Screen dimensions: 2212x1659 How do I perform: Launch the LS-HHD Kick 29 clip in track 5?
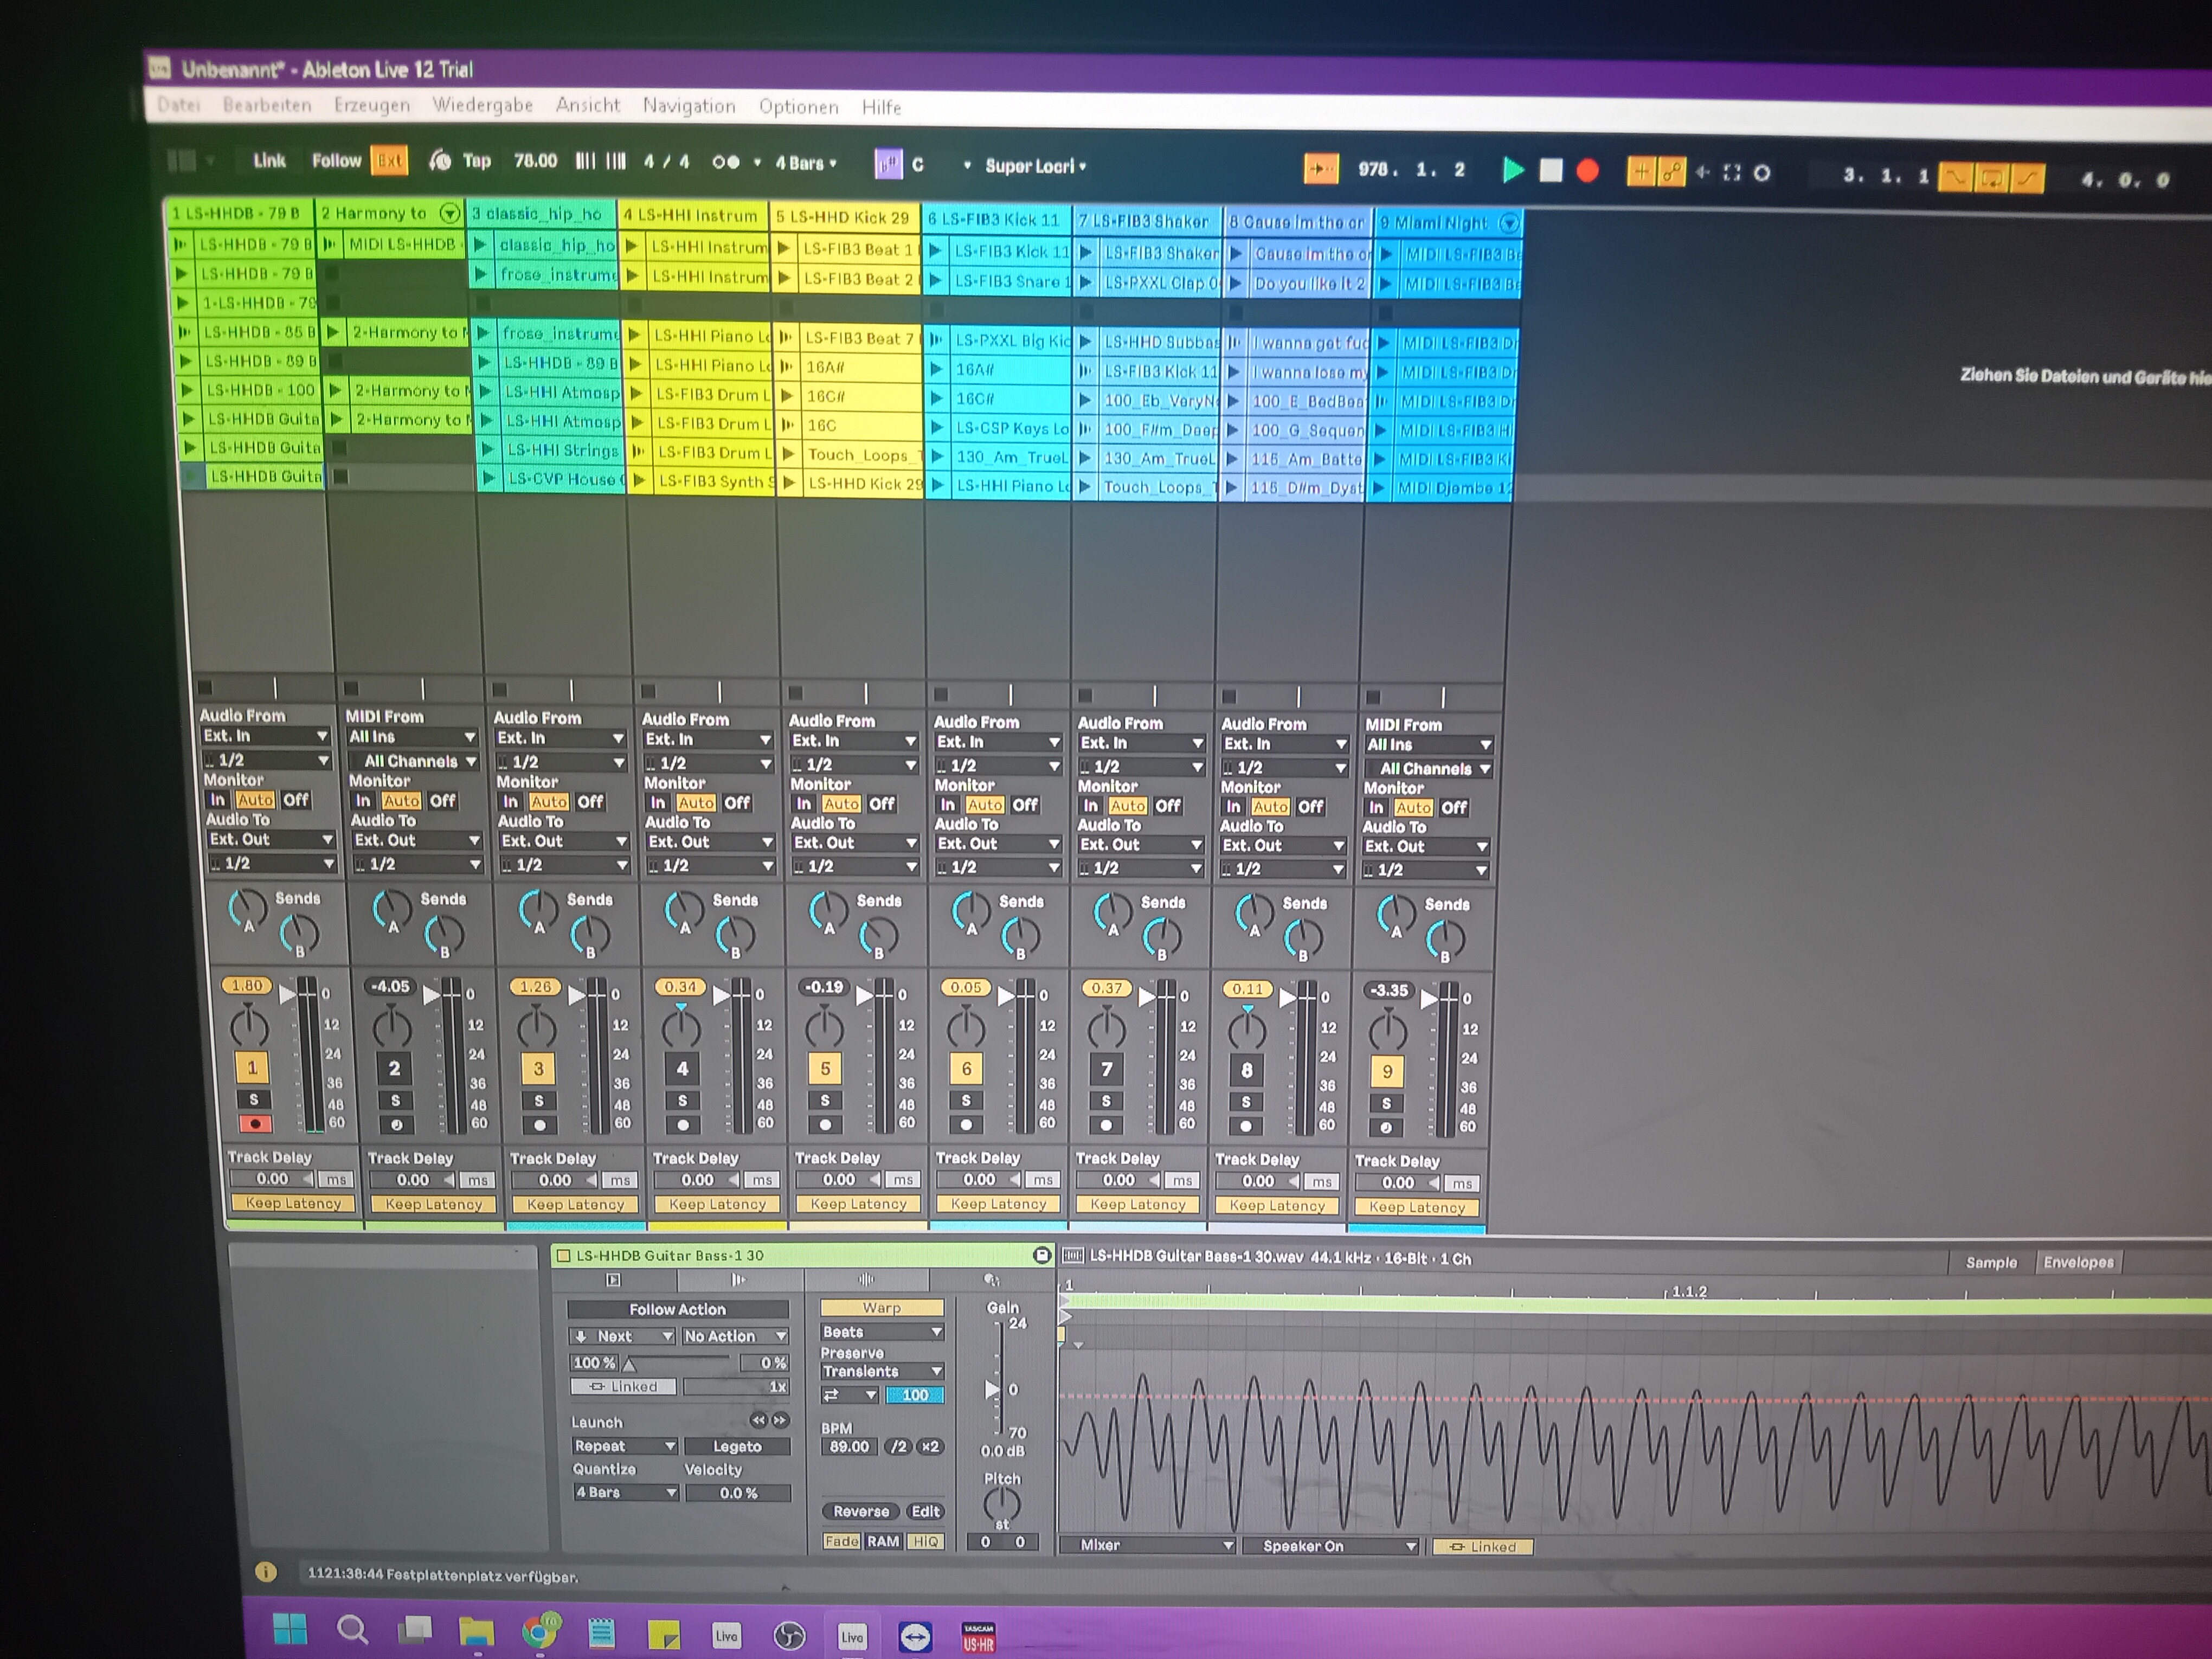(x=789, y=484)
